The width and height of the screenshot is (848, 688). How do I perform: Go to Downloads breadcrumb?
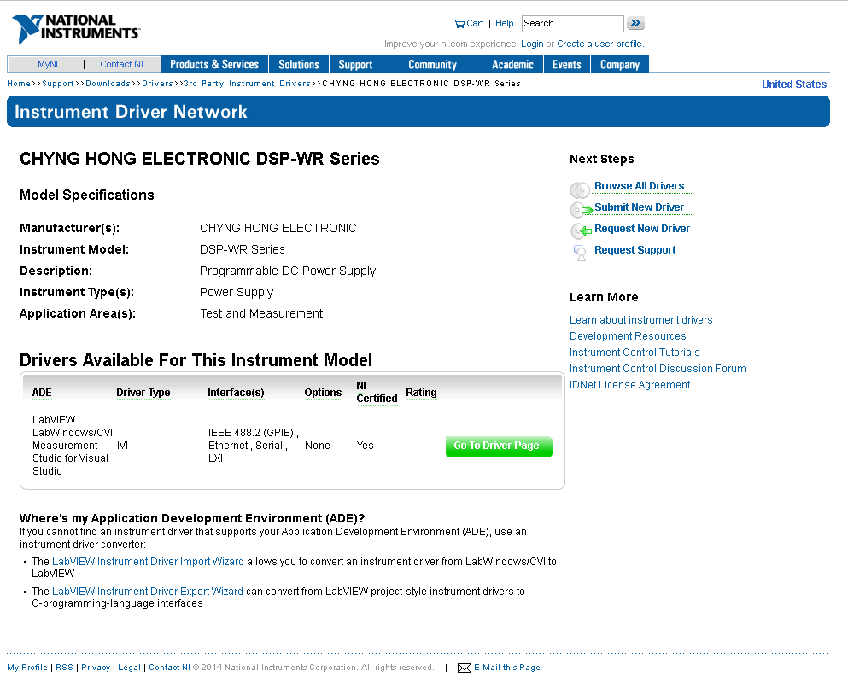pos(108,84)
